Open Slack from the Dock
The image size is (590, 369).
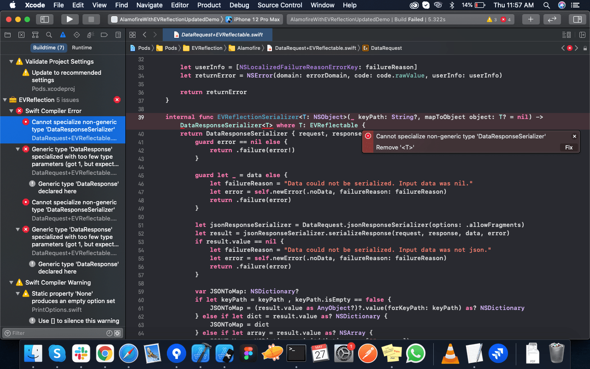click(81, 353)
